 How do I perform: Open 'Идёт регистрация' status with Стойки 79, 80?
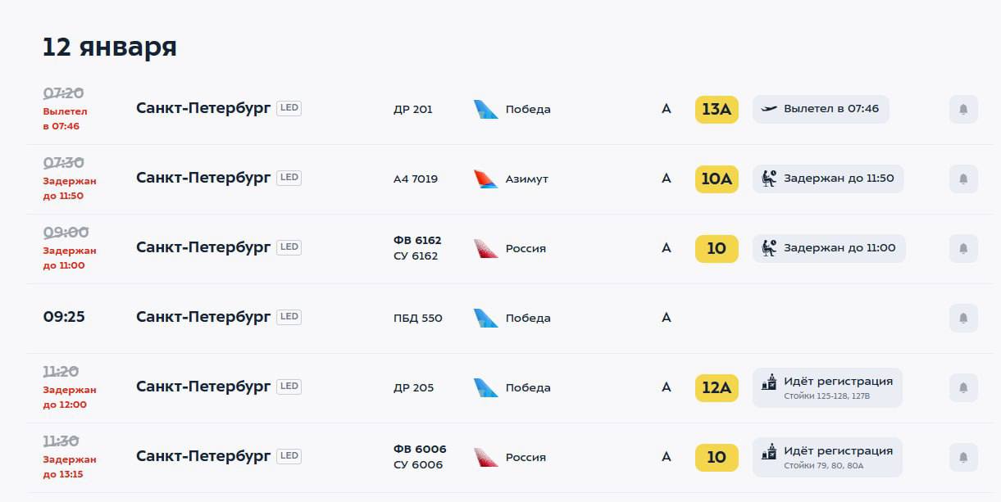[827, 457]
